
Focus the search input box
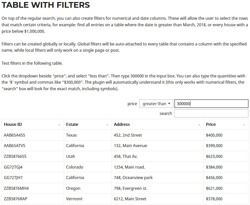pyautogui.click(x=211, y=113)
